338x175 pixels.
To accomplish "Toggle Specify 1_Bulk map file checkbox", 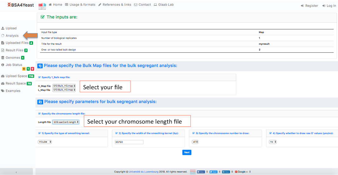I will pos(40,77).
